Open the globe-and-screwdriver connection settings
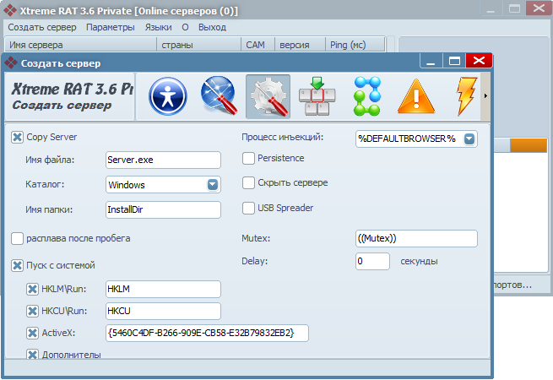The width and height of the screenshot is (553, 380). (x=219, y=95)
